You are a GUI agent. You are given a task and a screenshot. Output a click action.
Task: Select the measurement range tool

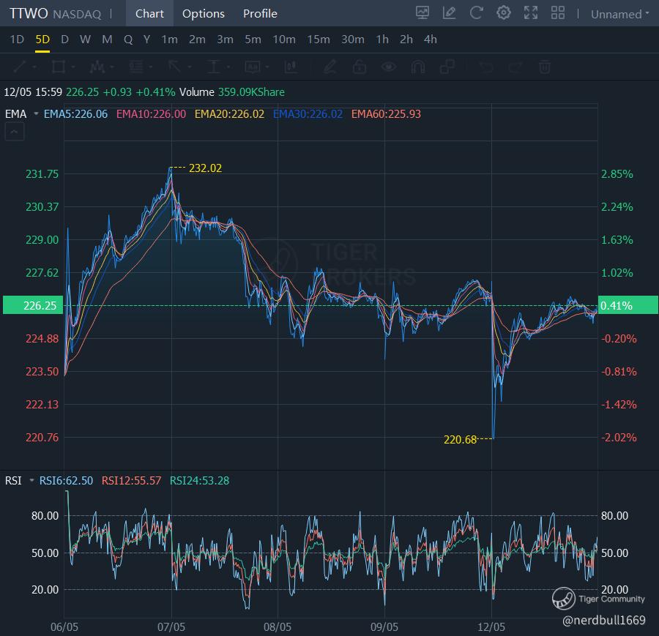click(x=214, y=67)
